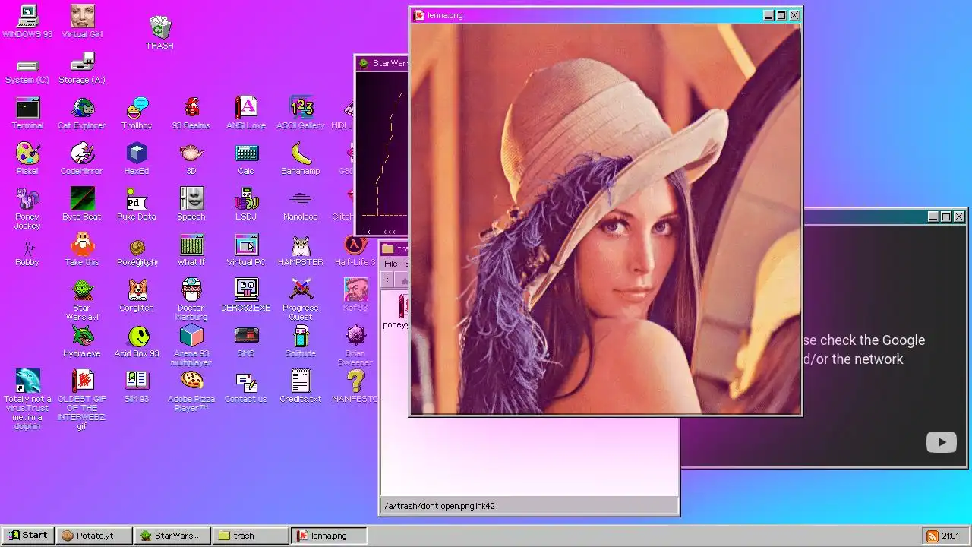
Task: Launch the 93 Realms game
Action: click(191, 112)
